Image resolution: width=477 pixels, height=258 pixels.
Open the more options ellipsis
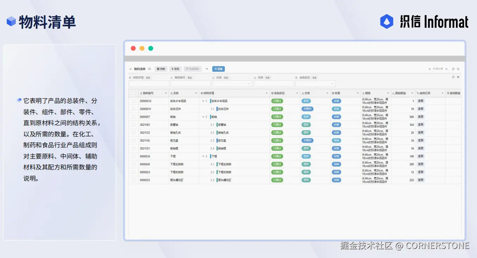(207, 69)
